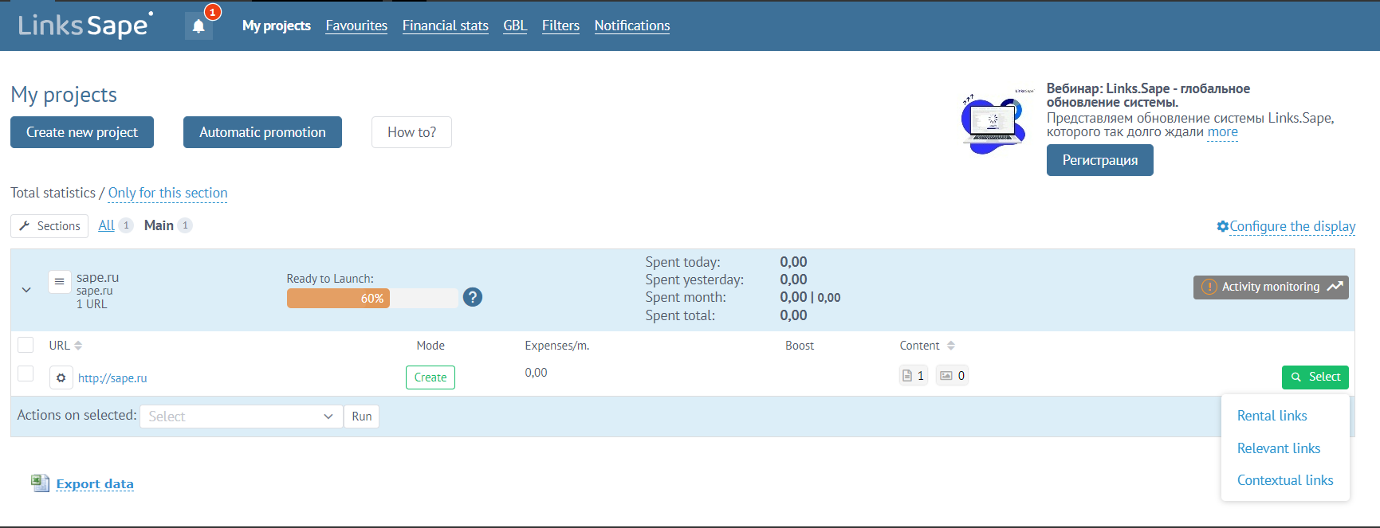Click the Ready to Launch 60% progress bar

tap(372, 298)
